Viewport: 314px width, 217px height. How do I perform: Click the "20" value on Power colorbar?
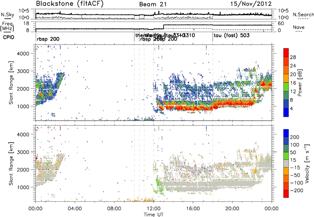click(292, 74)
